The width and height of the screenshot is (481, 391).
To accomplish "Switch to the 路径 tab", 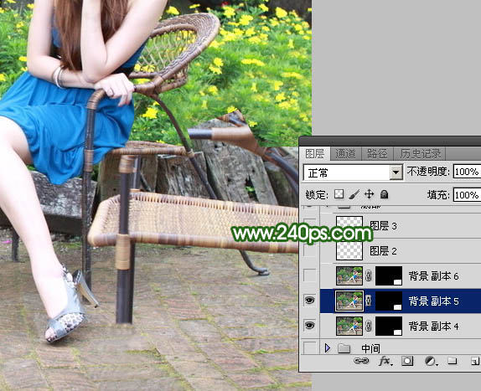I will point(377,153).
